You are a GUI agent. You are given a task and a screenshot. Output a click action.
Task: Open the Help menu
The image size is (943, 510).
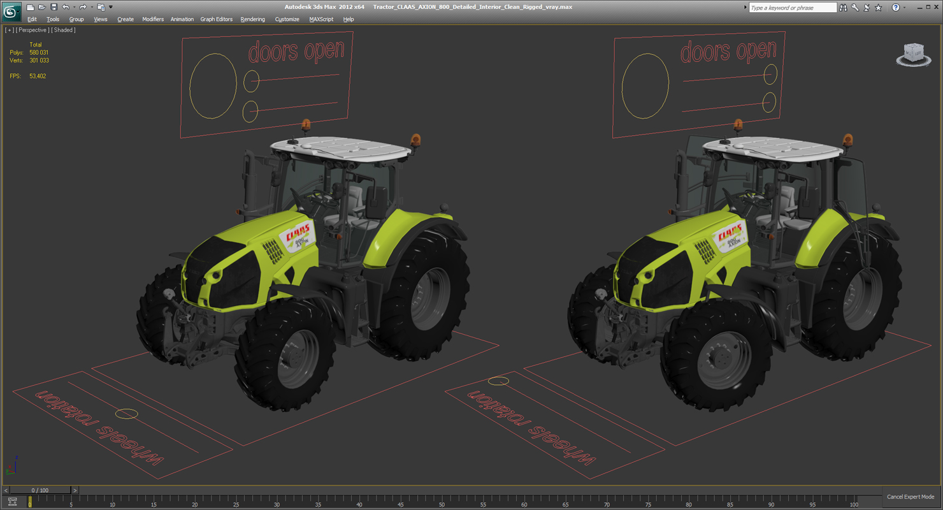[x=349, y=19]
